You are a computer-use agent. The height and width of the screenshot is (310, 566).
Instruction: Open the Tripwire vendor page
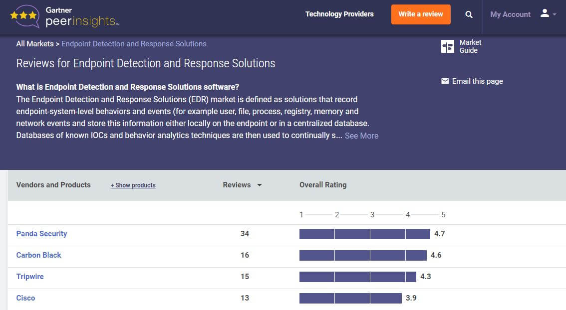tap(30, 277)
